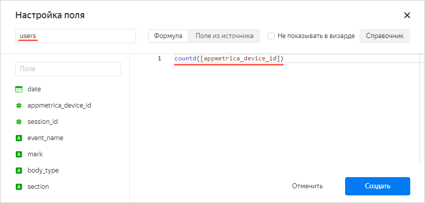This screenshot has width=425, height=203.
Task: Click the countd formula in the editor
Action: [229, 59]
